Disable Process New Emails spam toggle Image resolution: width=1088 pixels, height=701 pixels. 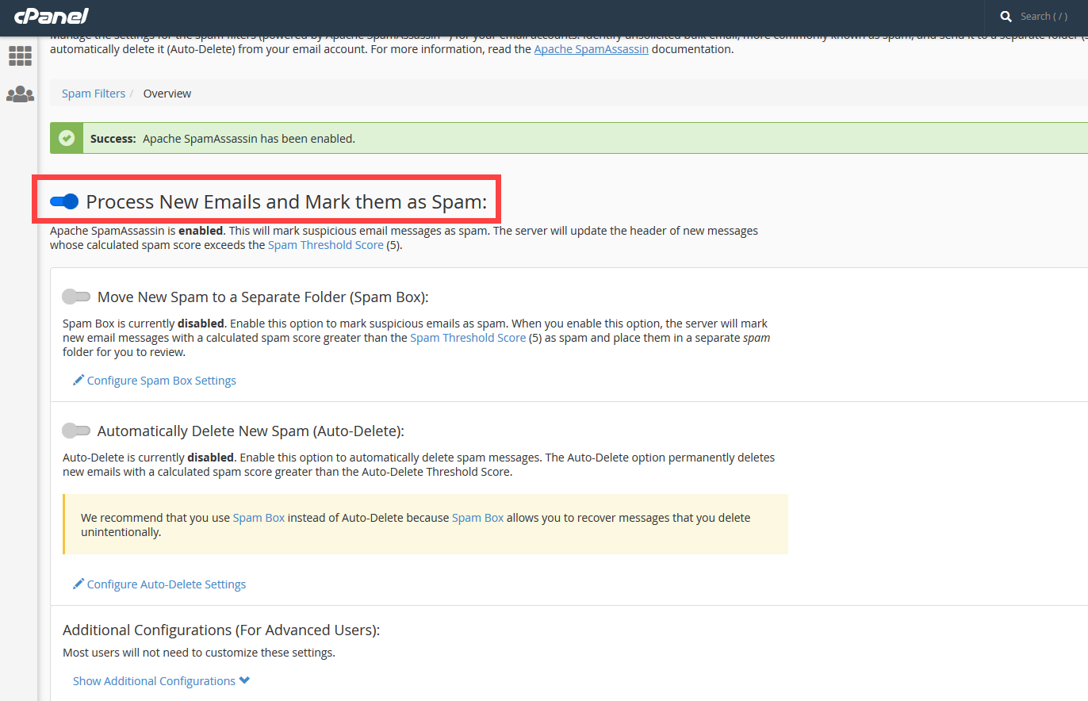[x=64, y=202]
